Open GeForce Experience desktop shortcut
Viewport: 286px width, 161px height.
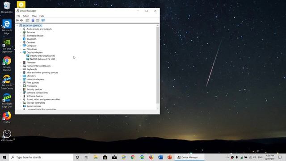tap(7, 46)
